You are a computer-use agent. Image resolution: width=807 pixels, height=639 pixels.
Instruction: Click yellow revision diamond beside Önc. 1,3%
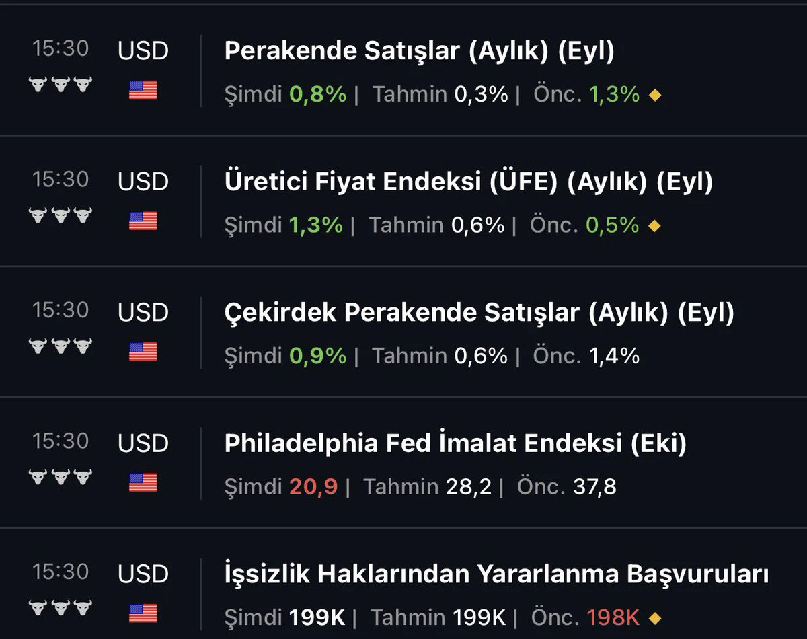tap(655, 96)
